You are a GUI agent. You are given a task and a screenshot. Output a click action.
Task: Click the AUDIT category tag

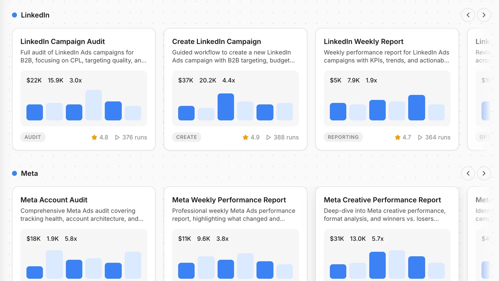(33, 137)
